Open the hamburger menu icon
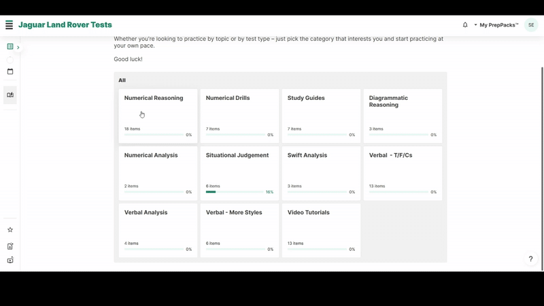Screen dimensions: 544x306 [9, 25]
